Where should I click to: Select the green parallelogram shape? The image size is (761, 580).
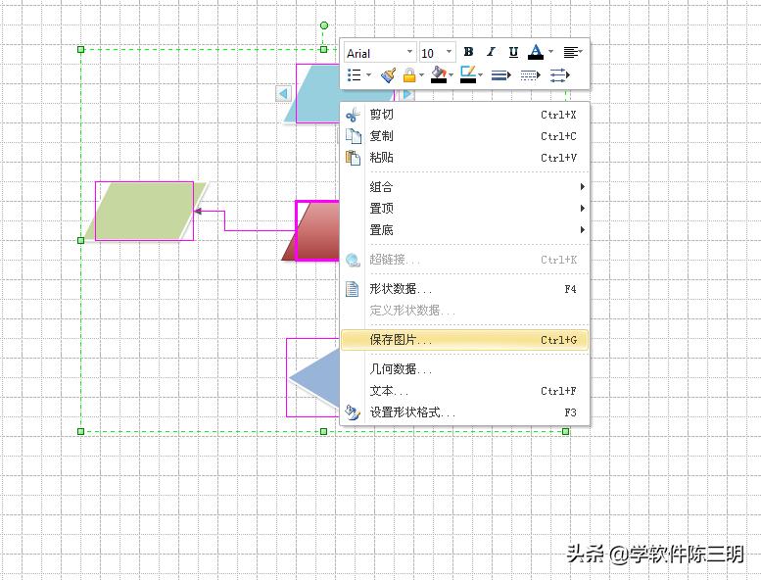click(144, 211)
